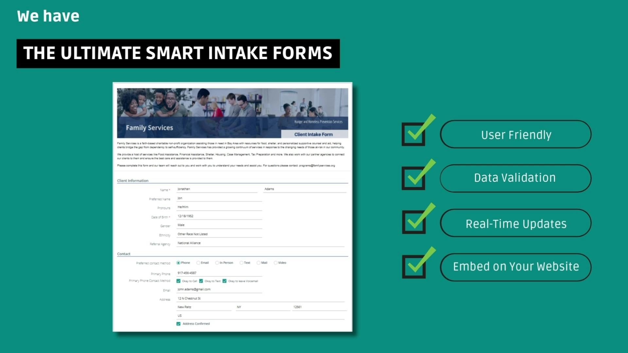Select the Email contact method radio
The image size is (628, 353).
[198, 263]
